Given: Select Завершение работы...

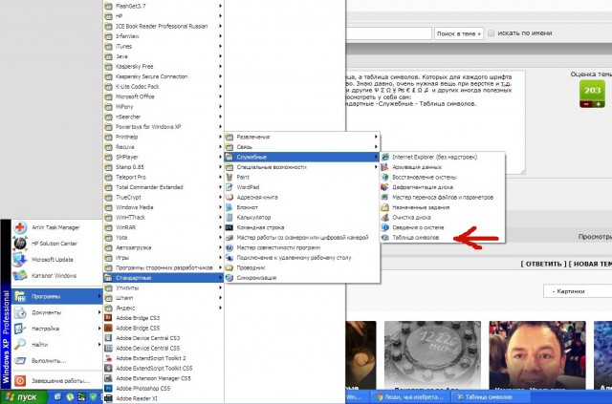Looking at the screenshot, I should click(x=56, y=381).
